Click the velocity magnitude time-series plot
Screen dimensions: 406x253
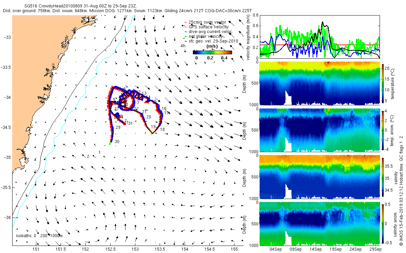[320, 36]
